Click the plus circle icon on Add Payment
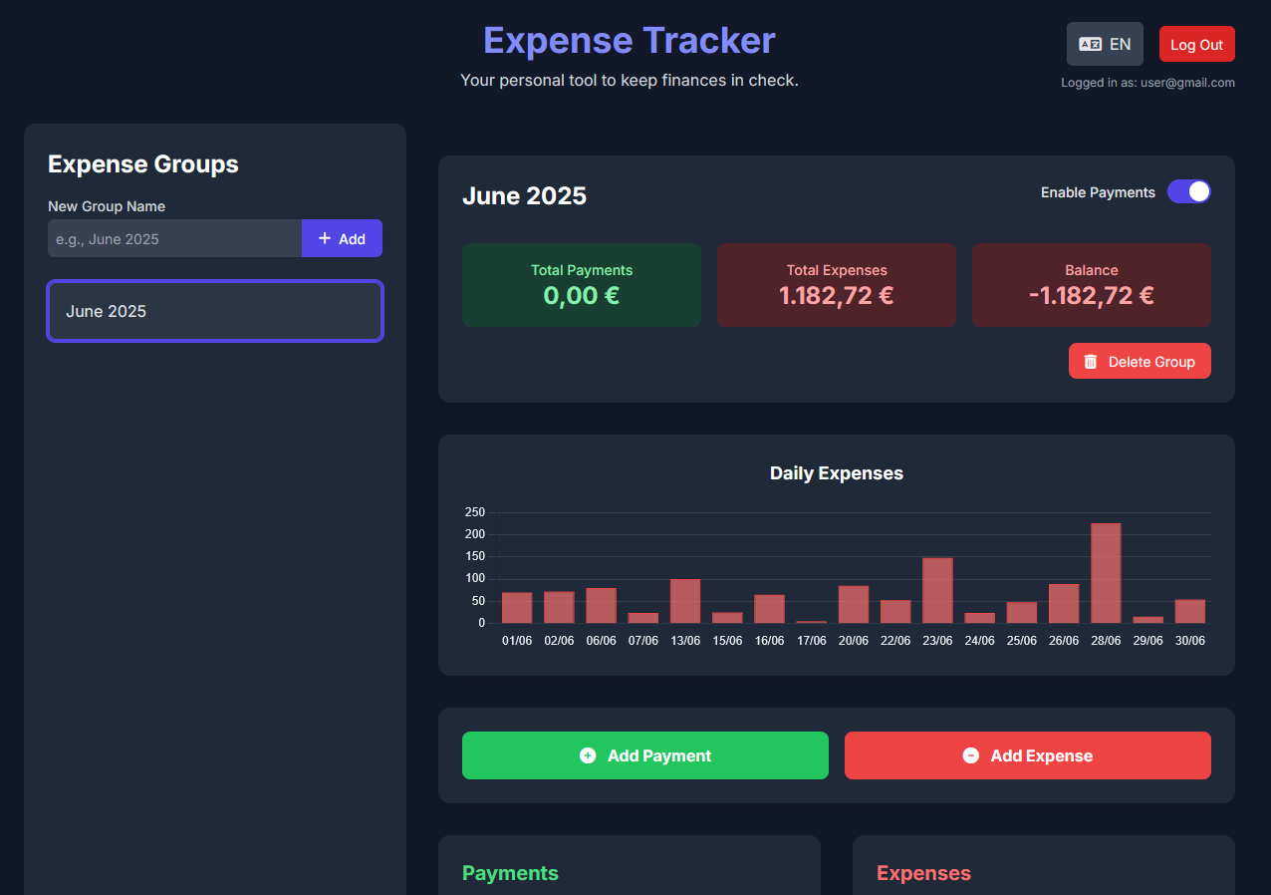Screen dimensions: 1271x895 (x=588, y=755)
